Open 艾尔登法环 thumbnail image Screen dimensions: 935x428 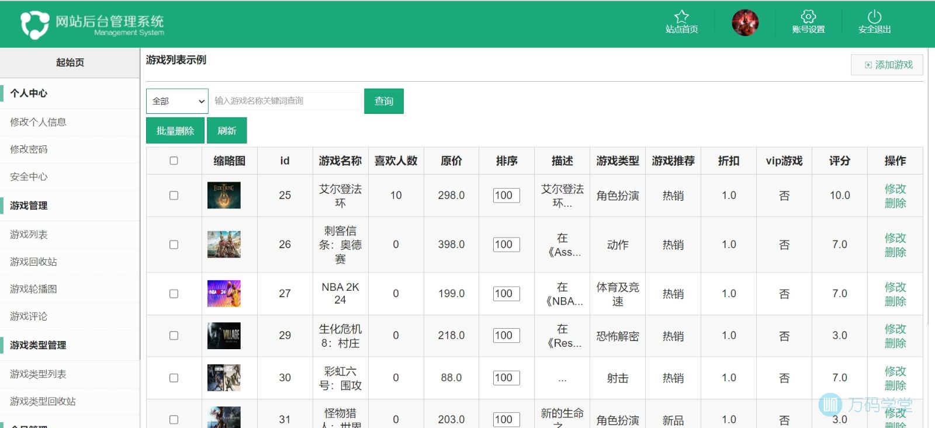[224, 195]
